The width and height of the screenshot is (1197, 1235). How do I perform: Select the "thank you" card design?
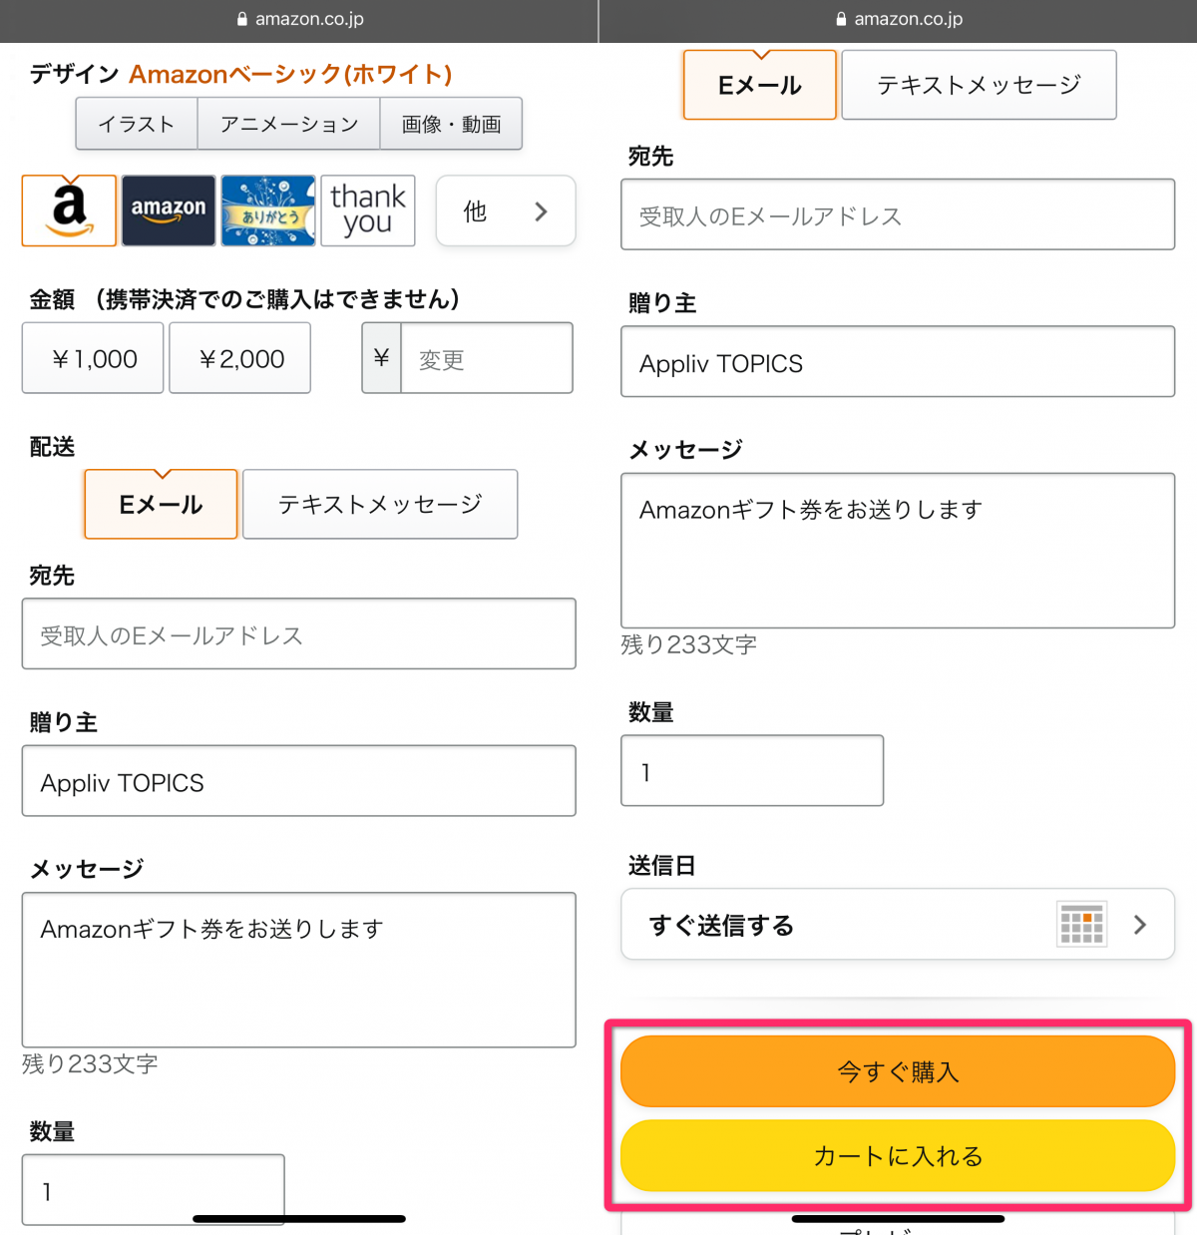tap(367, 210)
